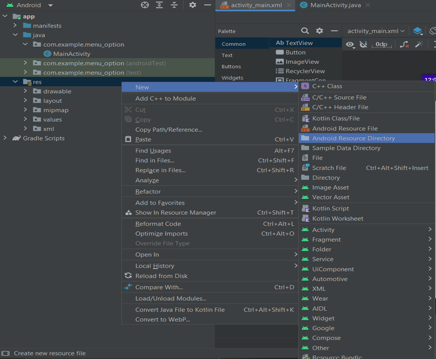Image resolution: width=436 pixels, height=359 pixels.
Task: Run Infer Constraints with the magic wand
Action: [419, 44]
